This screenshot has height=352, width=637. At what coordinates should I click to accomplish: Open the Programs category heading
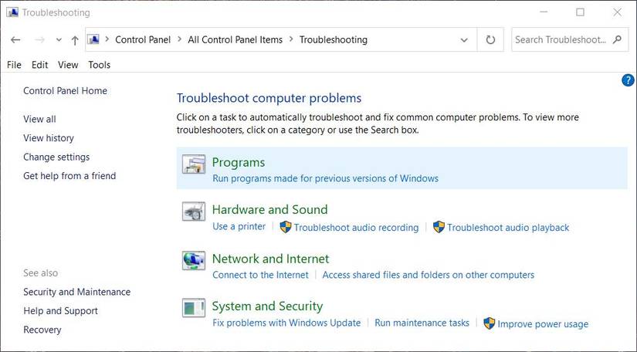point(239,162)
